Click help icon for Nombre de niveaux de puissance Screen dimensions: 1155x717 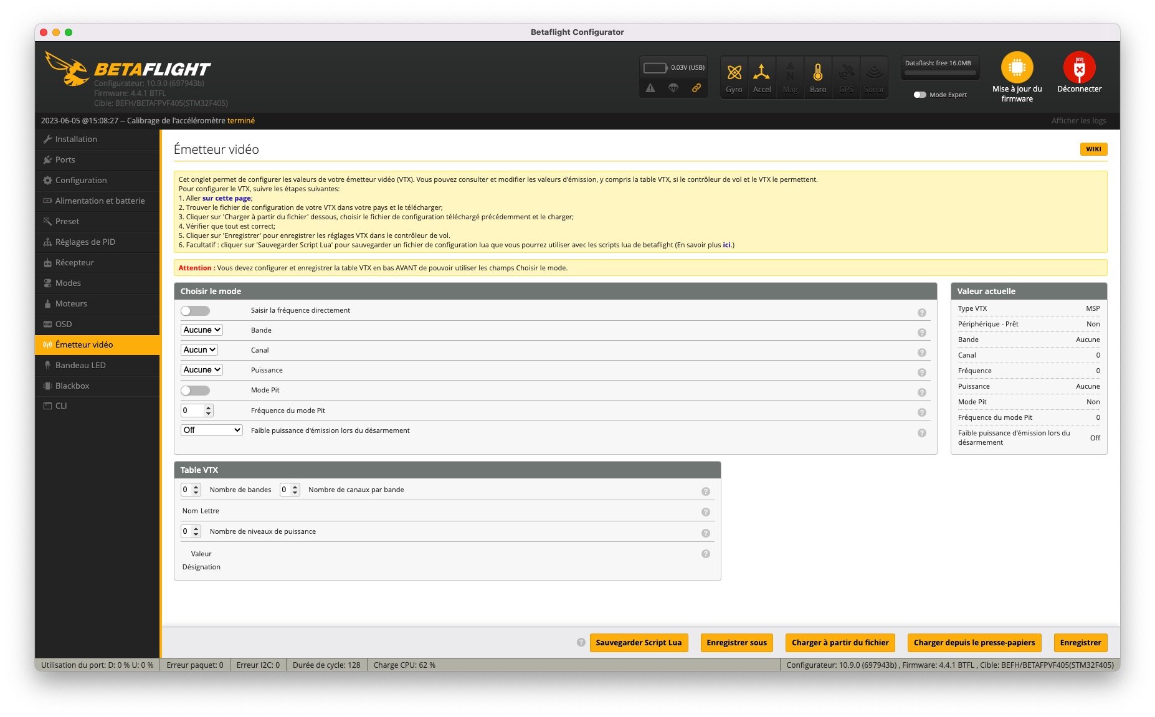(705, 533)
